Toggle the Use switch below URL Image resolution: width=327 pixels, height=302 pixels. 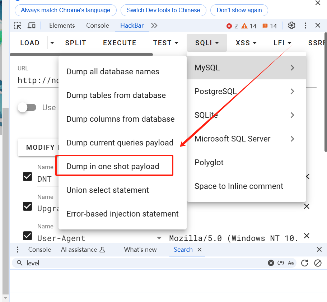[27, 108]
